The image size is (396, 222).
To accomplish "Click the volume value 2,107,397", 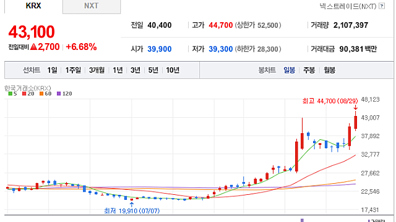I will (351, 25).
